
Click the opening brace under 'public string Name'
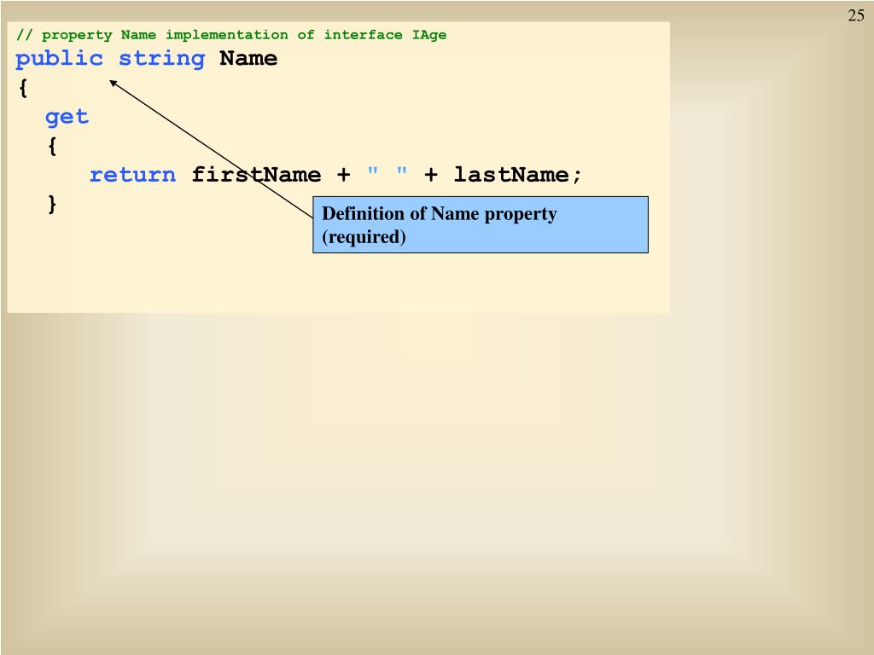(x=23, y=88)
